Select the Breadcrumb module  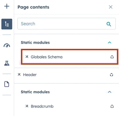[42, 106]
